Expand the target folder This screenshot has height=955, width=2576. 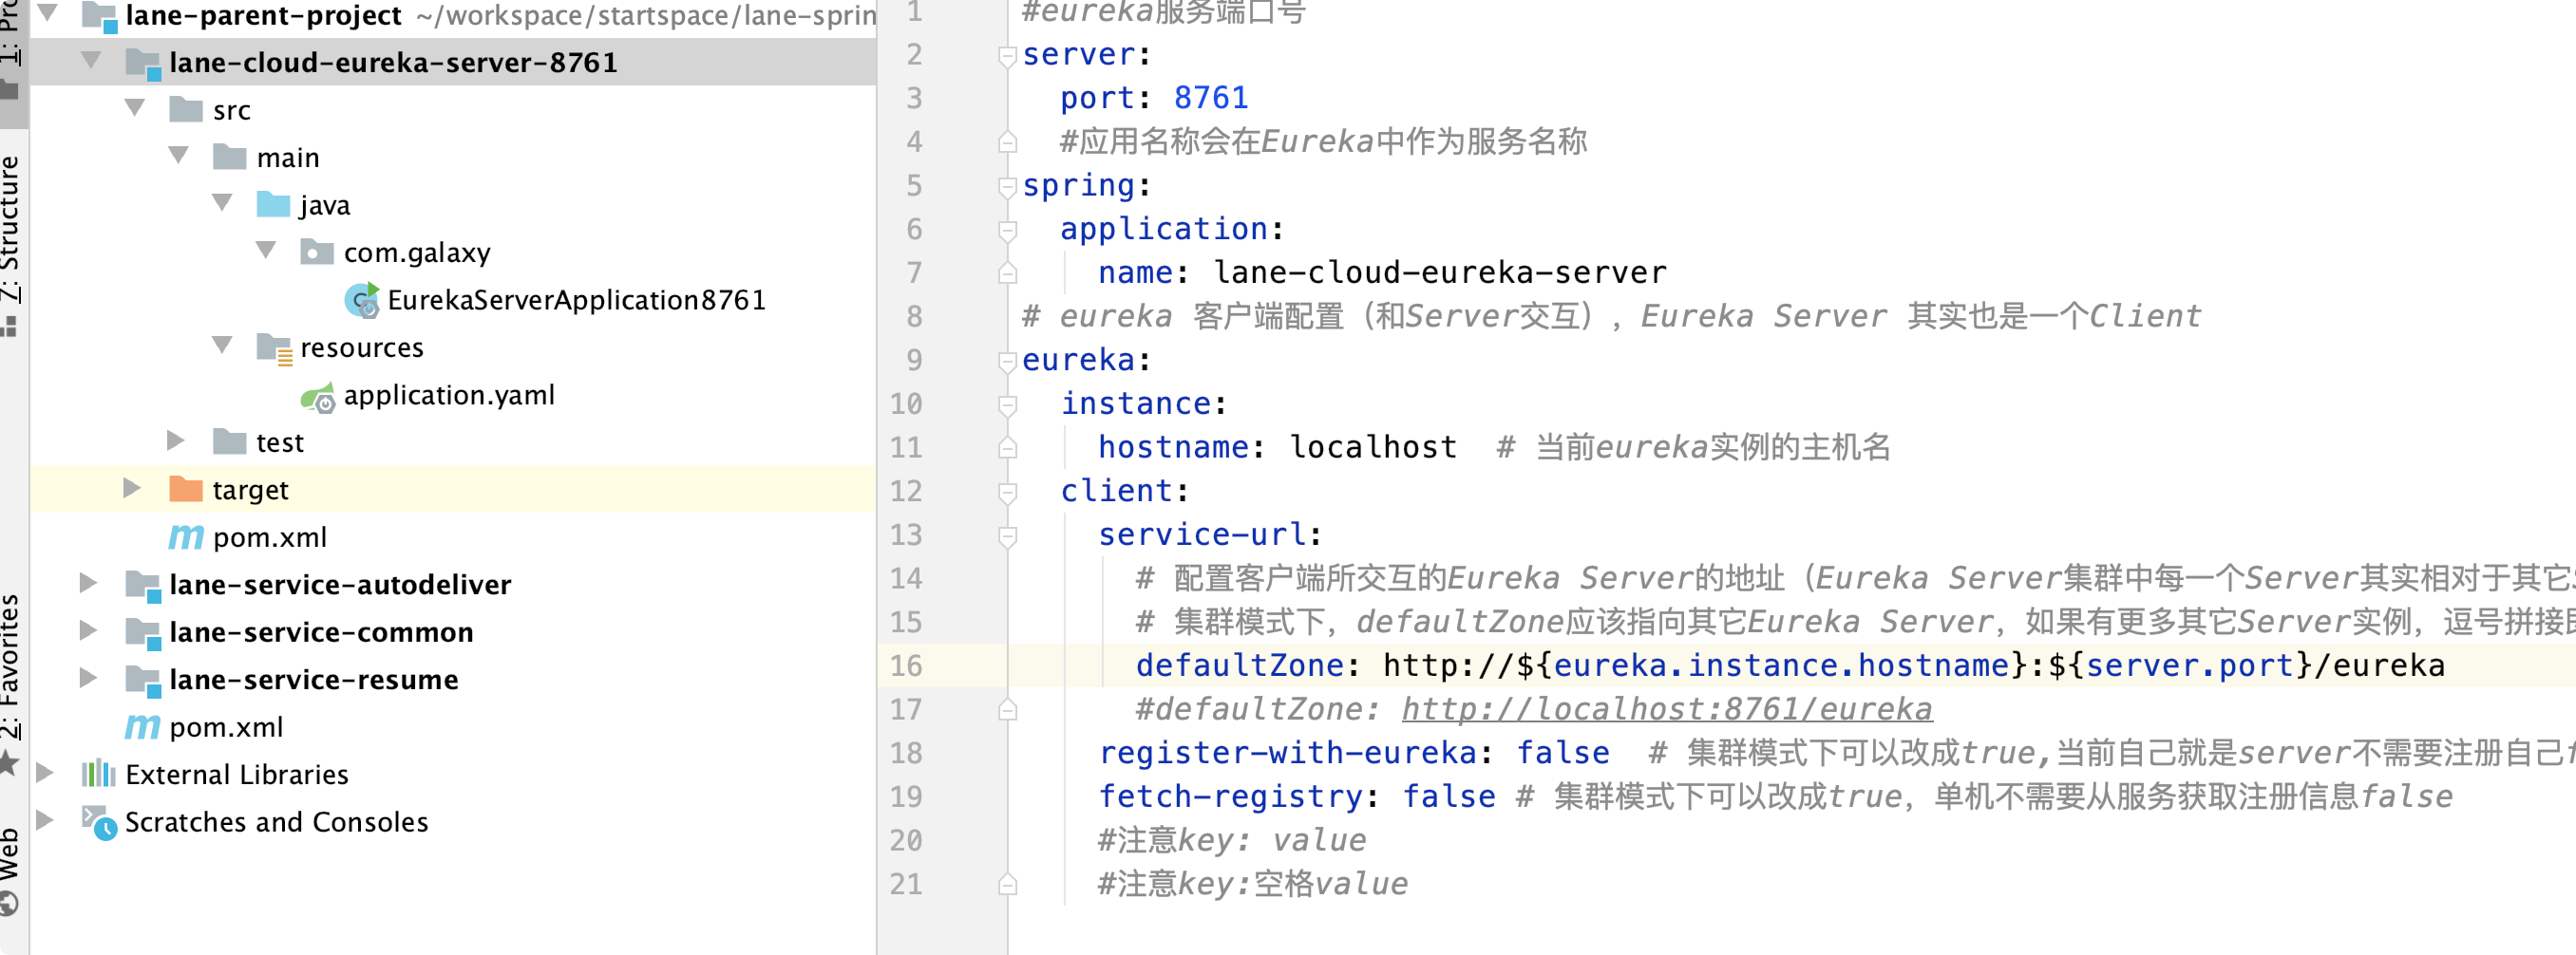132,488
